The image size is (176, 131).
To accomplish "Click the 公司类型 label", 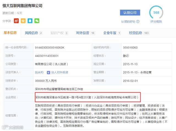I will coord(12,64).
